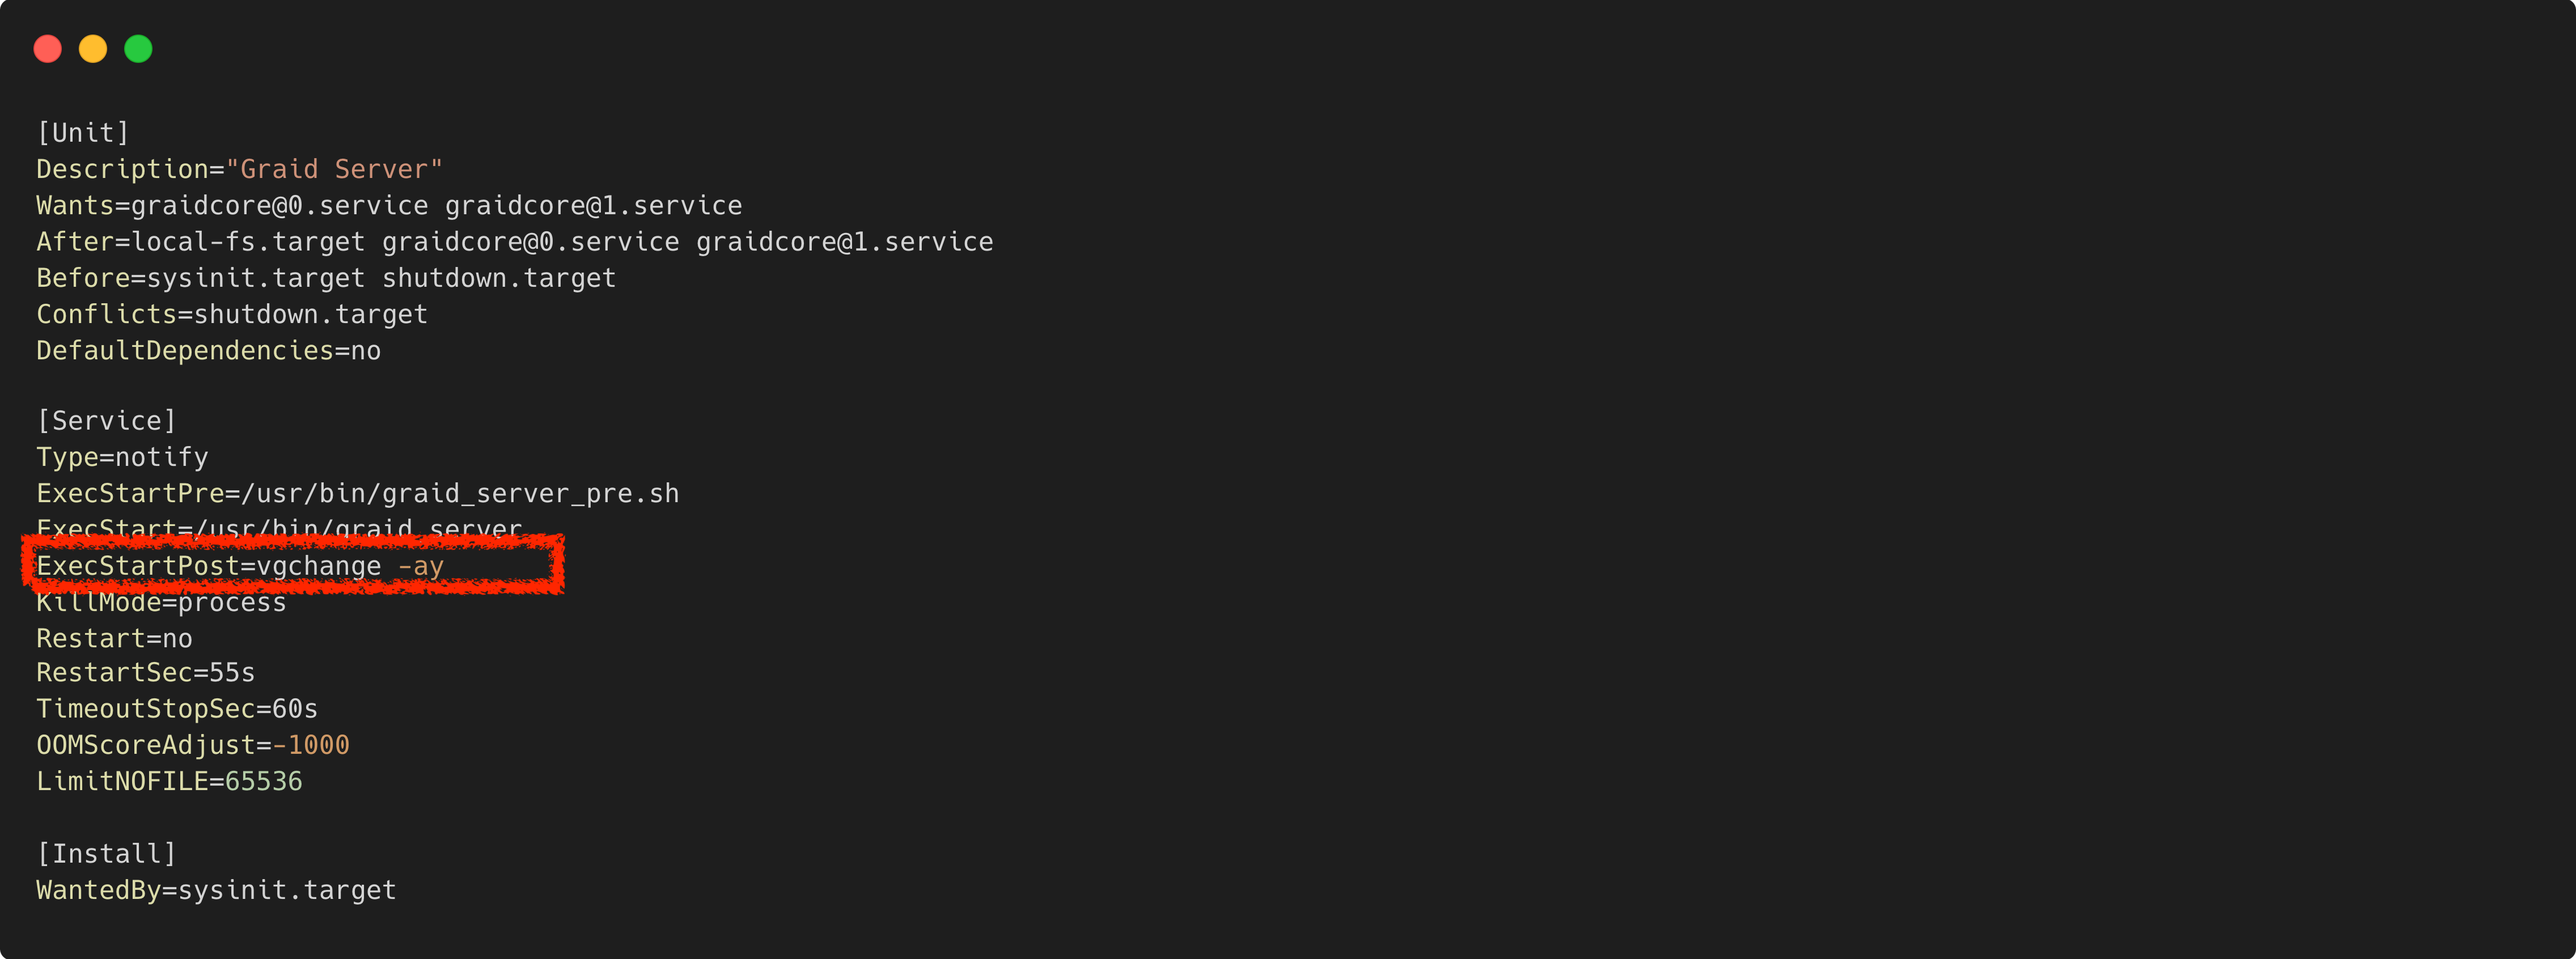The height and width of the screenshot is (959, 2576).
Task: Click the After=local-fs.target line
Action: pos(515,242)
